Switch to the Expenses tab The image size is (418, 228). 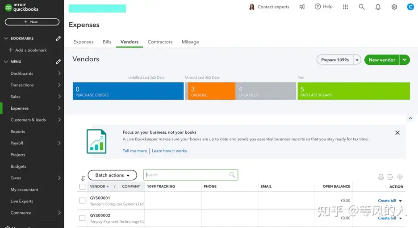84,42
